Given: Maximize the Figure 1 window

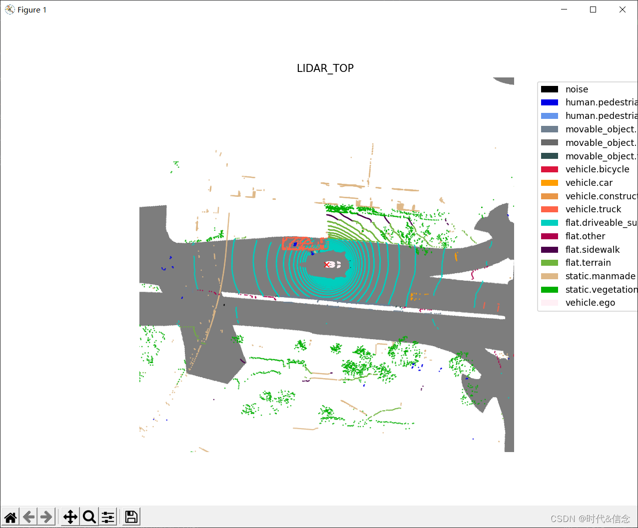Looking at the screenshot, I should (x=593, y=9).
